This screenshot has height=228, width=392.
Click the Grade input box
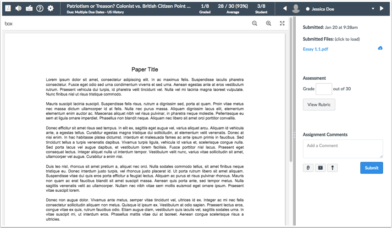[324, 89]
